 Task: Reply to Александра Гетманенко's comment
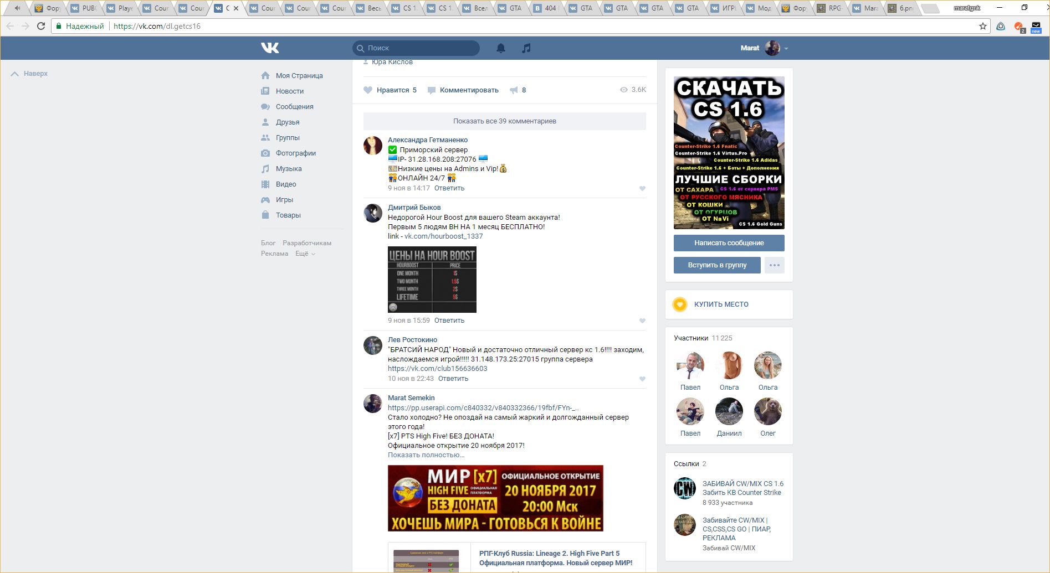point(449,188)
